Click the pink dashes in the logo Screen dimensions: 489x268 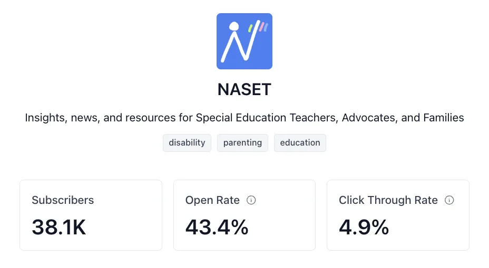coord(263,27)
